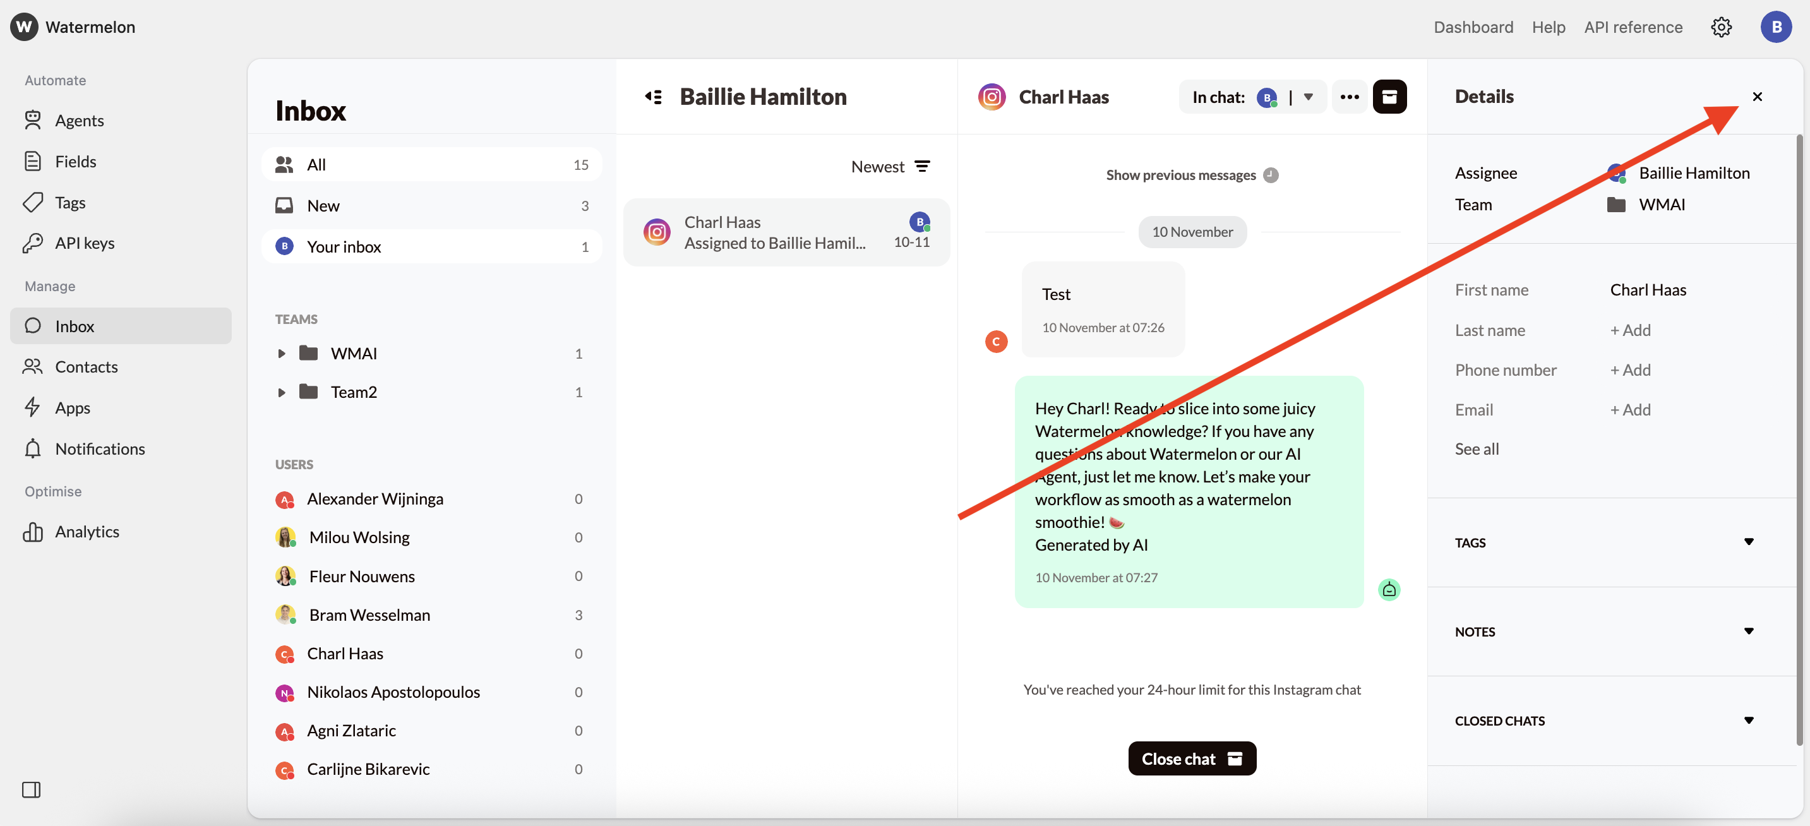Open the Analytics page
This screenshot has width=1810, height=826.
87,532
